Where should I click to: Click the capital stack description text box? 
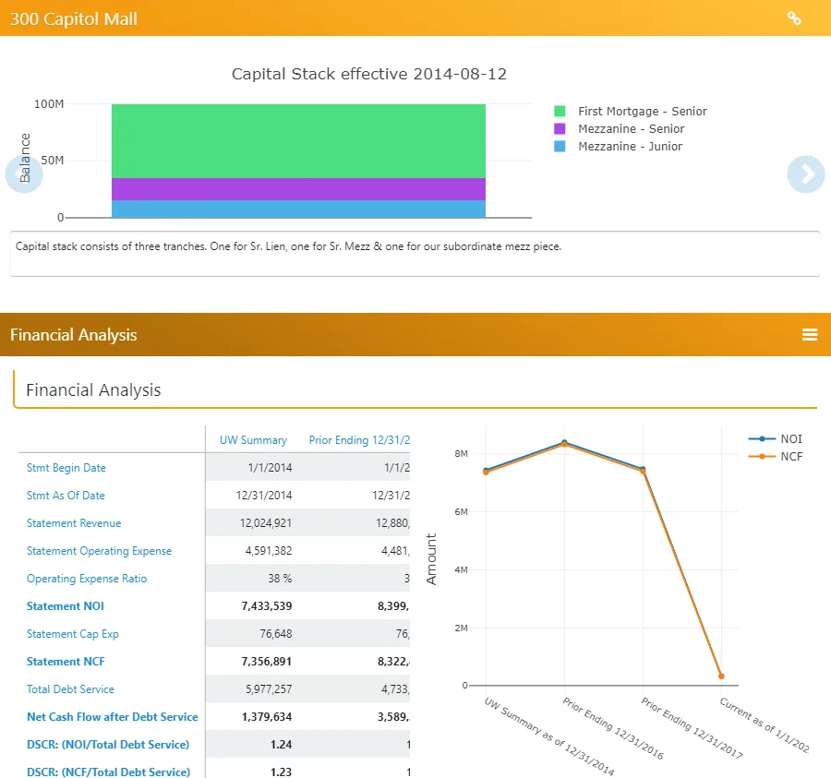415,254
